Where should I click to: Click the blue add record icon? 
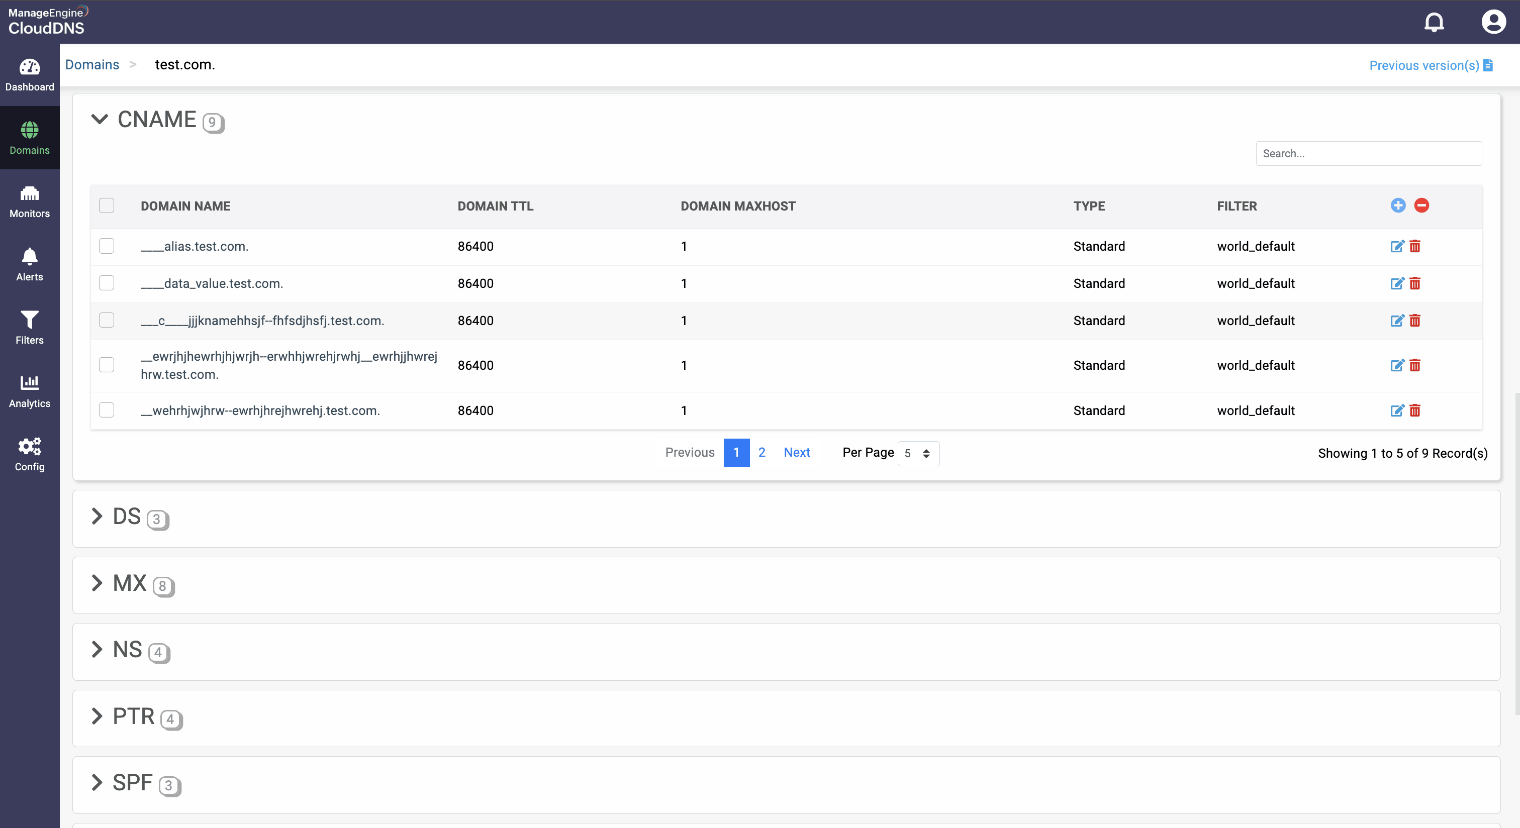click(1398, 205)
